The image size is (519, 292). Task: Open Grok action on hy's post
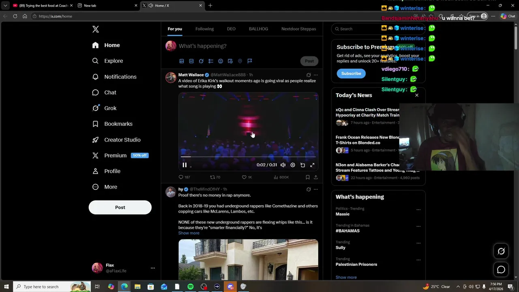(309, 189)
